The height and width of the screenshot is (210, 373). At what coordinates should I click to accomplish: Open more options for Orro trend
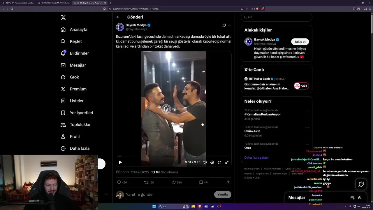click(307, 144)
